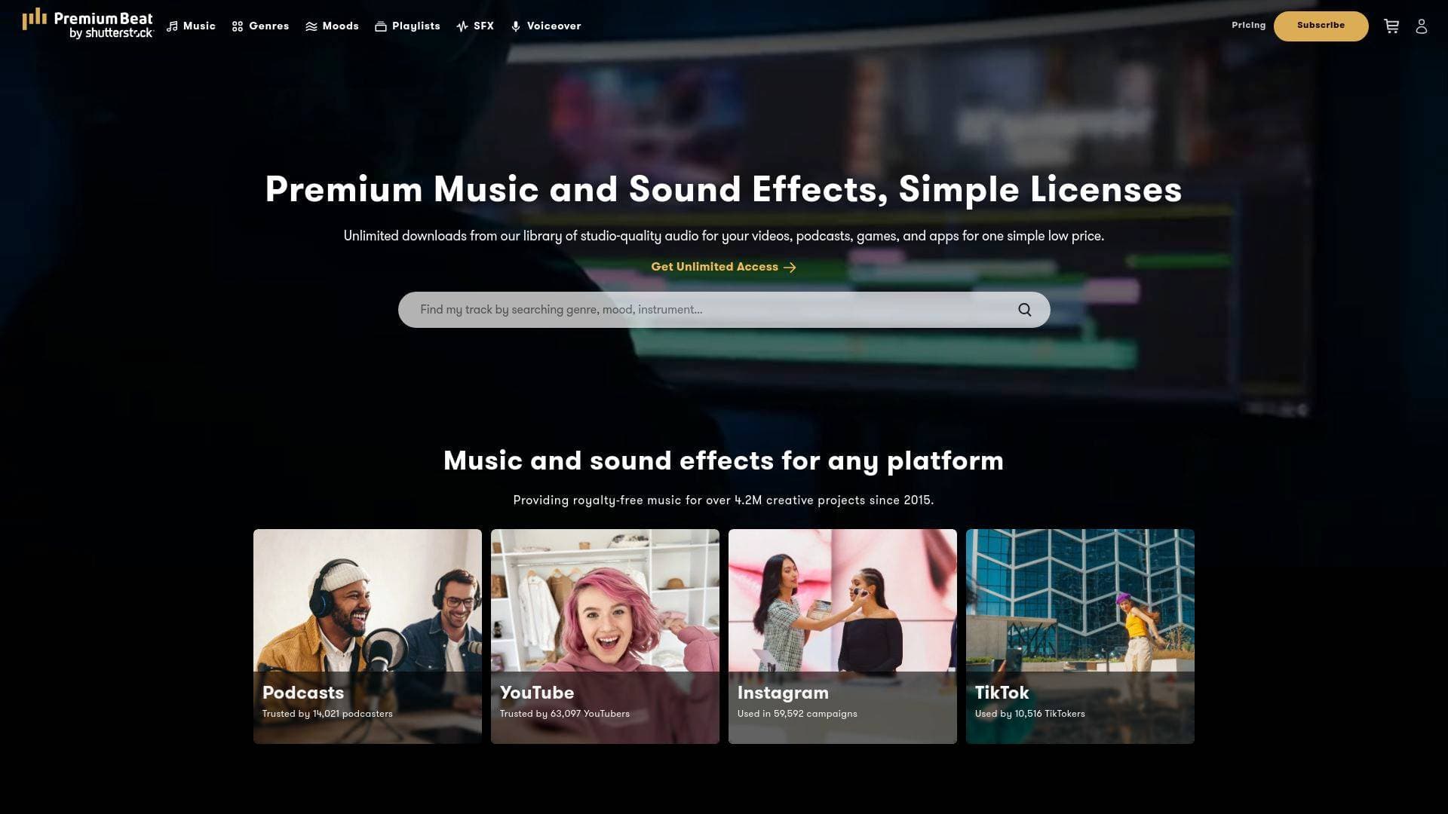Select the YouTube category card
1448x814 pixels.
605,635
